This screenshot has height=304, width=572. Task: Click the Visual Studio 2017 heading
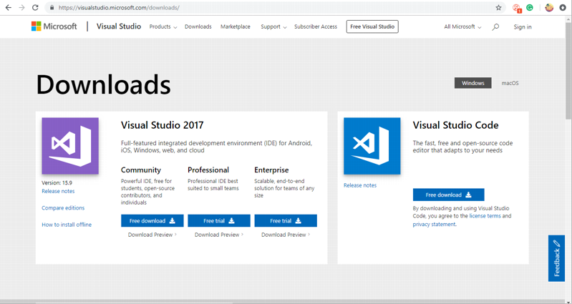click(163, 125)
